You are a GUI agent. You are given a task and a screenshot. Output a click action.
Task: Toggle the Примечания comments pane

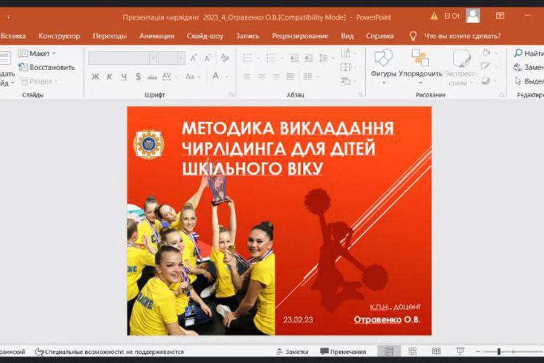coord(343,352)
